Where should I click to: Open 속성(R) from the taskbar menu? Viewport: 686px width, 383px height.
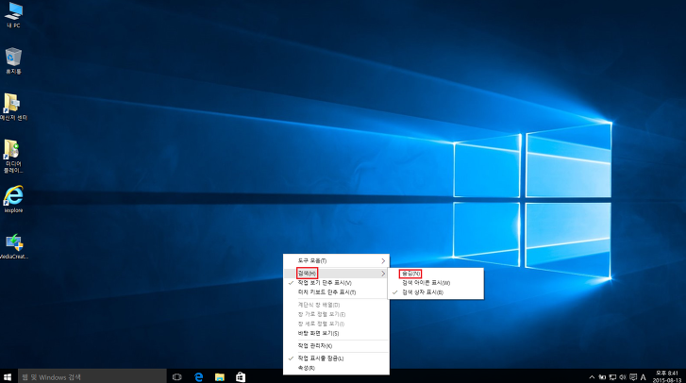(336, 368)
